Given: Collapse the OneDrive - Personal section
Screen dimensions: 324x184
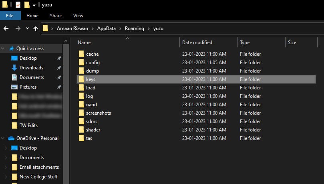Looking at the screenshot, I should (4, 138).
